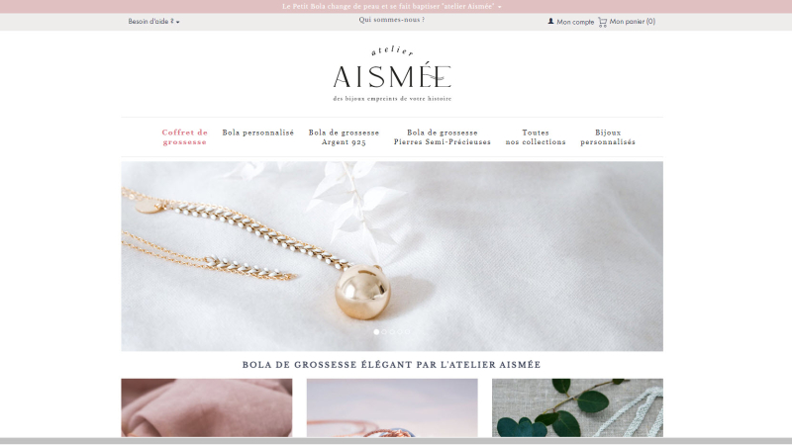
Task: Open Toutes nos collections menu
Action: (x=536, y=137)
